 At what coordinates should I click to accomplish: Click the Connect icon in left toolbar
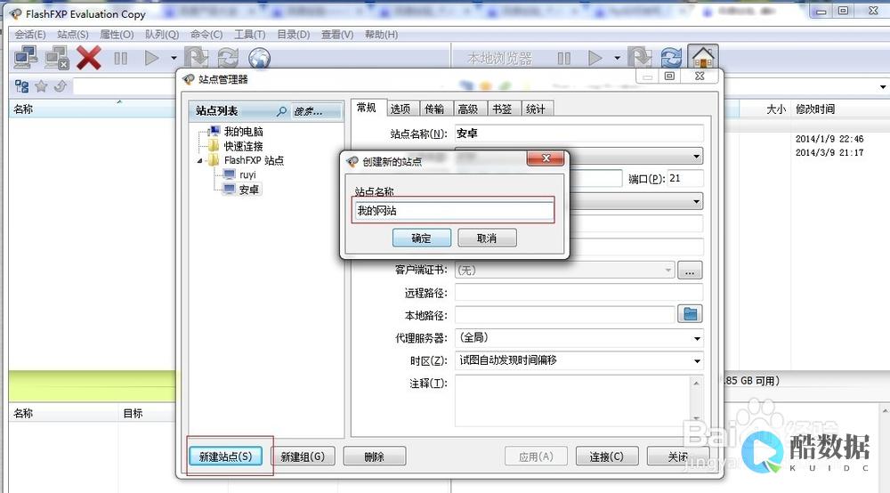point(26,58)
